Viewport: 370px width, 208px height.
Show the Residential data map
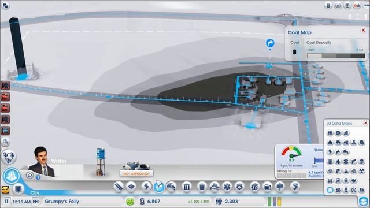coord(330,143)
